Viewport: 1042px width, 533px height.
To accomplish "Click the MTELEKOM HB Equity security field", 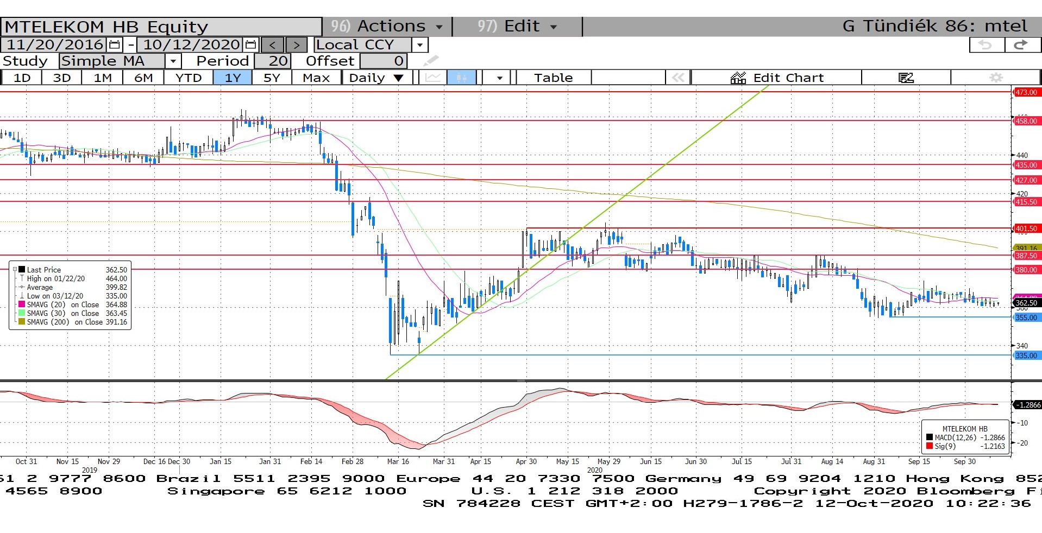I will (x=162, y=27).
